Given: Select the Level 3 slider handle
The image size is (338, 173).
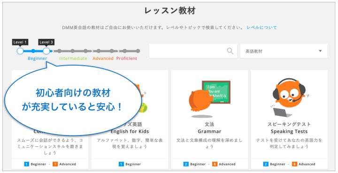Looking at the screenshot, I should [46, 51].
